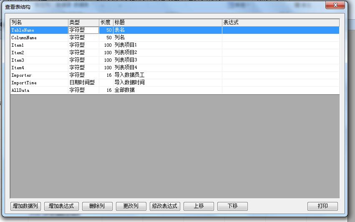This screenshot has height=222, width=355.
Task: Select the Importer column name
Action: pos(39,75)
